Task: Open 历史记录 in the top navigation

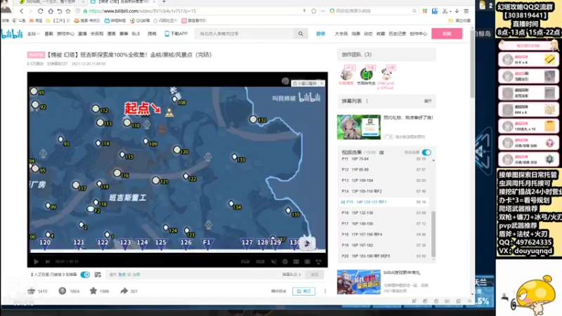Action: [x=397, y=34]
